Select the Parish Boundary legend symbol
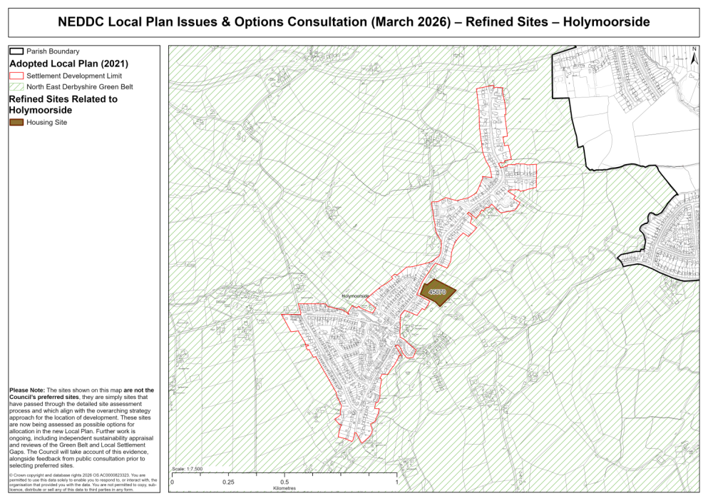Viewport: 708px width, 501px height. [x=16, y=51]
